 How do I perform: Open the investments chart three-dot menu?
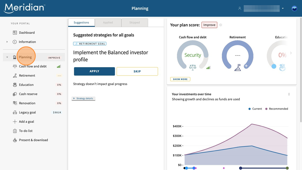pyautogui.click(x=289, y=94)
